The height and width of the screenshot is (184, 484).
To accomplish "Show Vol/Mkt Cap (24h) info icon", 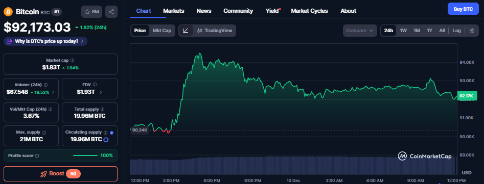I will click(50, 109).
